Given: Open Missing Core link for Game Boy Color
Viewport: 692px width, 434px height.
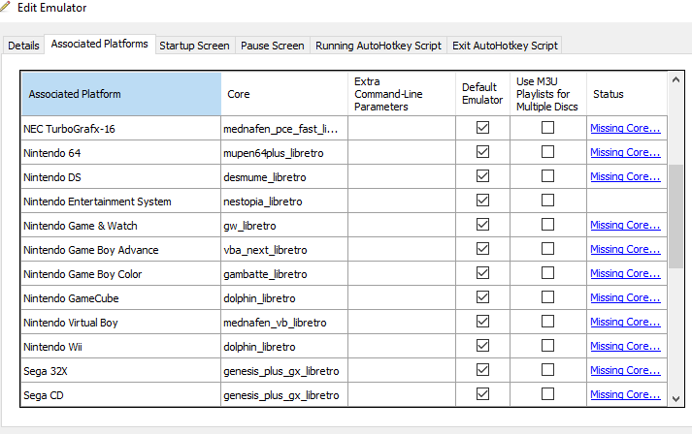Looking at the screenshot, I should (x=625, y=273).
